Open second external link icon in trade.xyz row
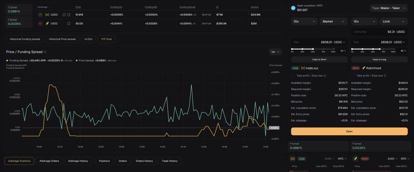 (x=69, y=15)
